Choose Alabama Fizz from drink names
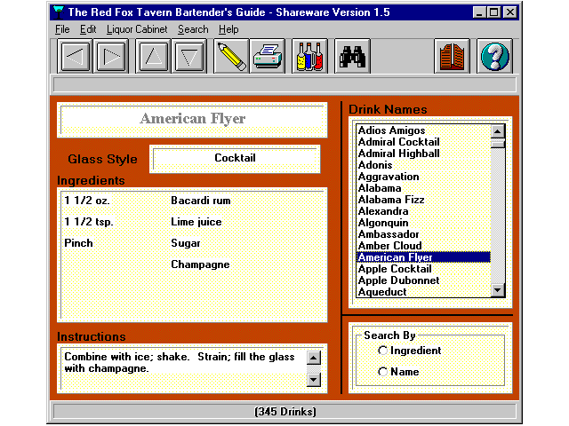Screen dimensions: 569x426 pyautogui.click(x=391, y=200)
